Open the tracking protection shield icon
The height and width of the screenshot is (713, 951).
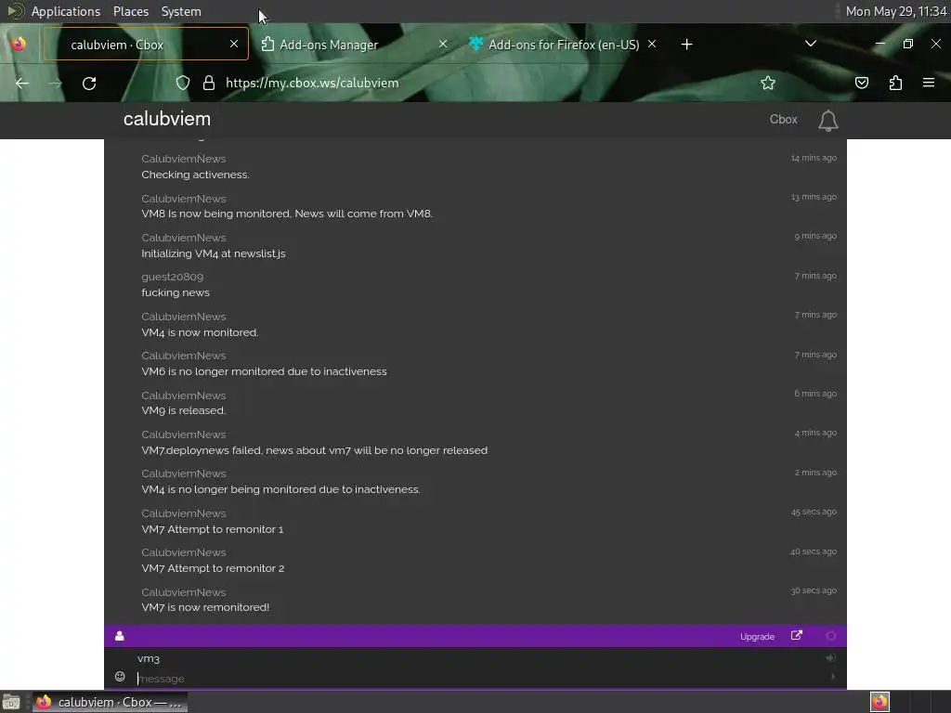pyautogui.click(x=183, y=83)
